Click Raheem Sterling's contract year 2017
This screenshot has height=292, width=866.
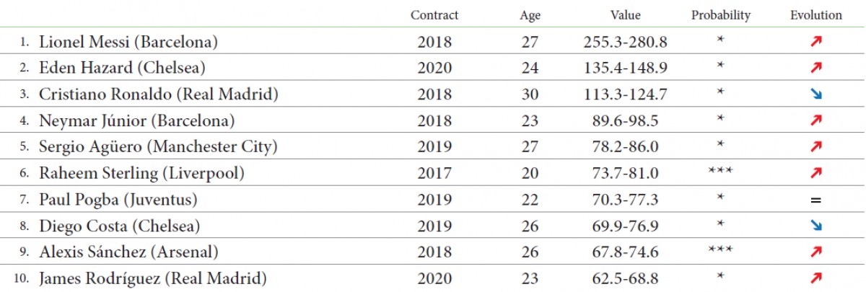coord(434,174)
